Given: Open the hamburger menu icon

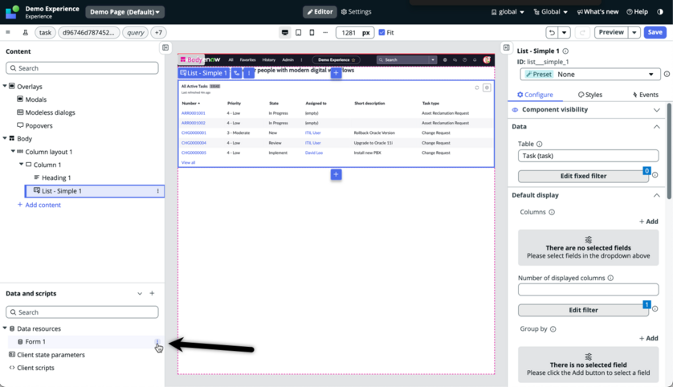Looking at the screenshot, I should point(8,32).
